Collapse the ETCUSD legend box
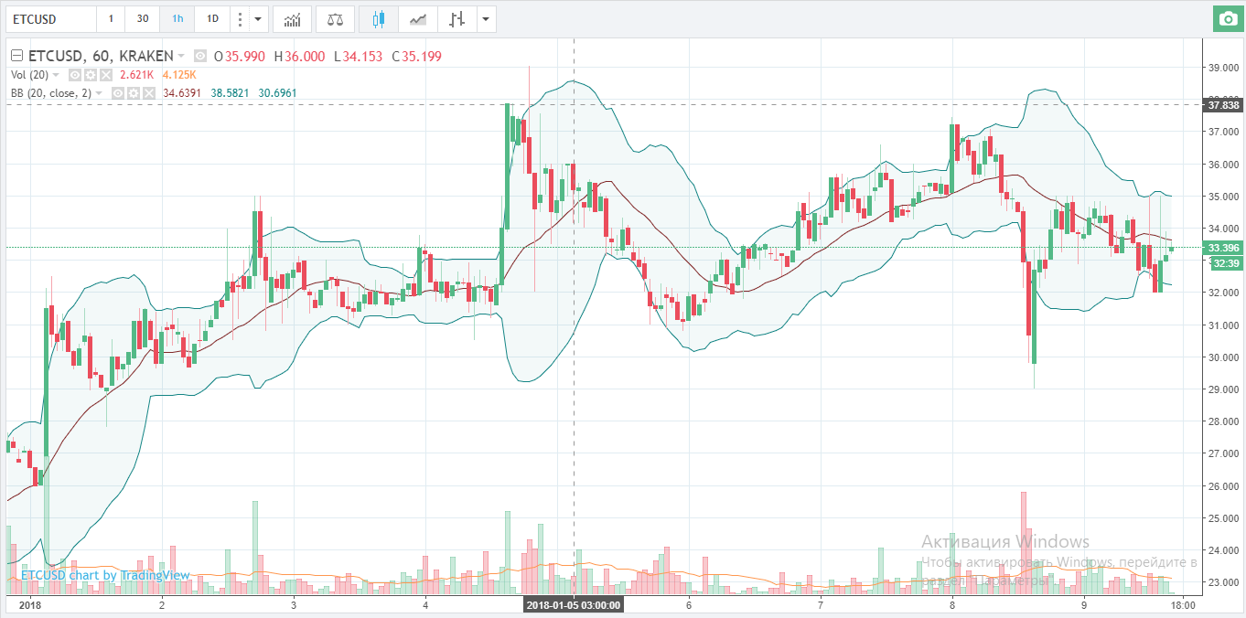Image resolution: width=1246 pixels, height=618 pixels. 16,56
